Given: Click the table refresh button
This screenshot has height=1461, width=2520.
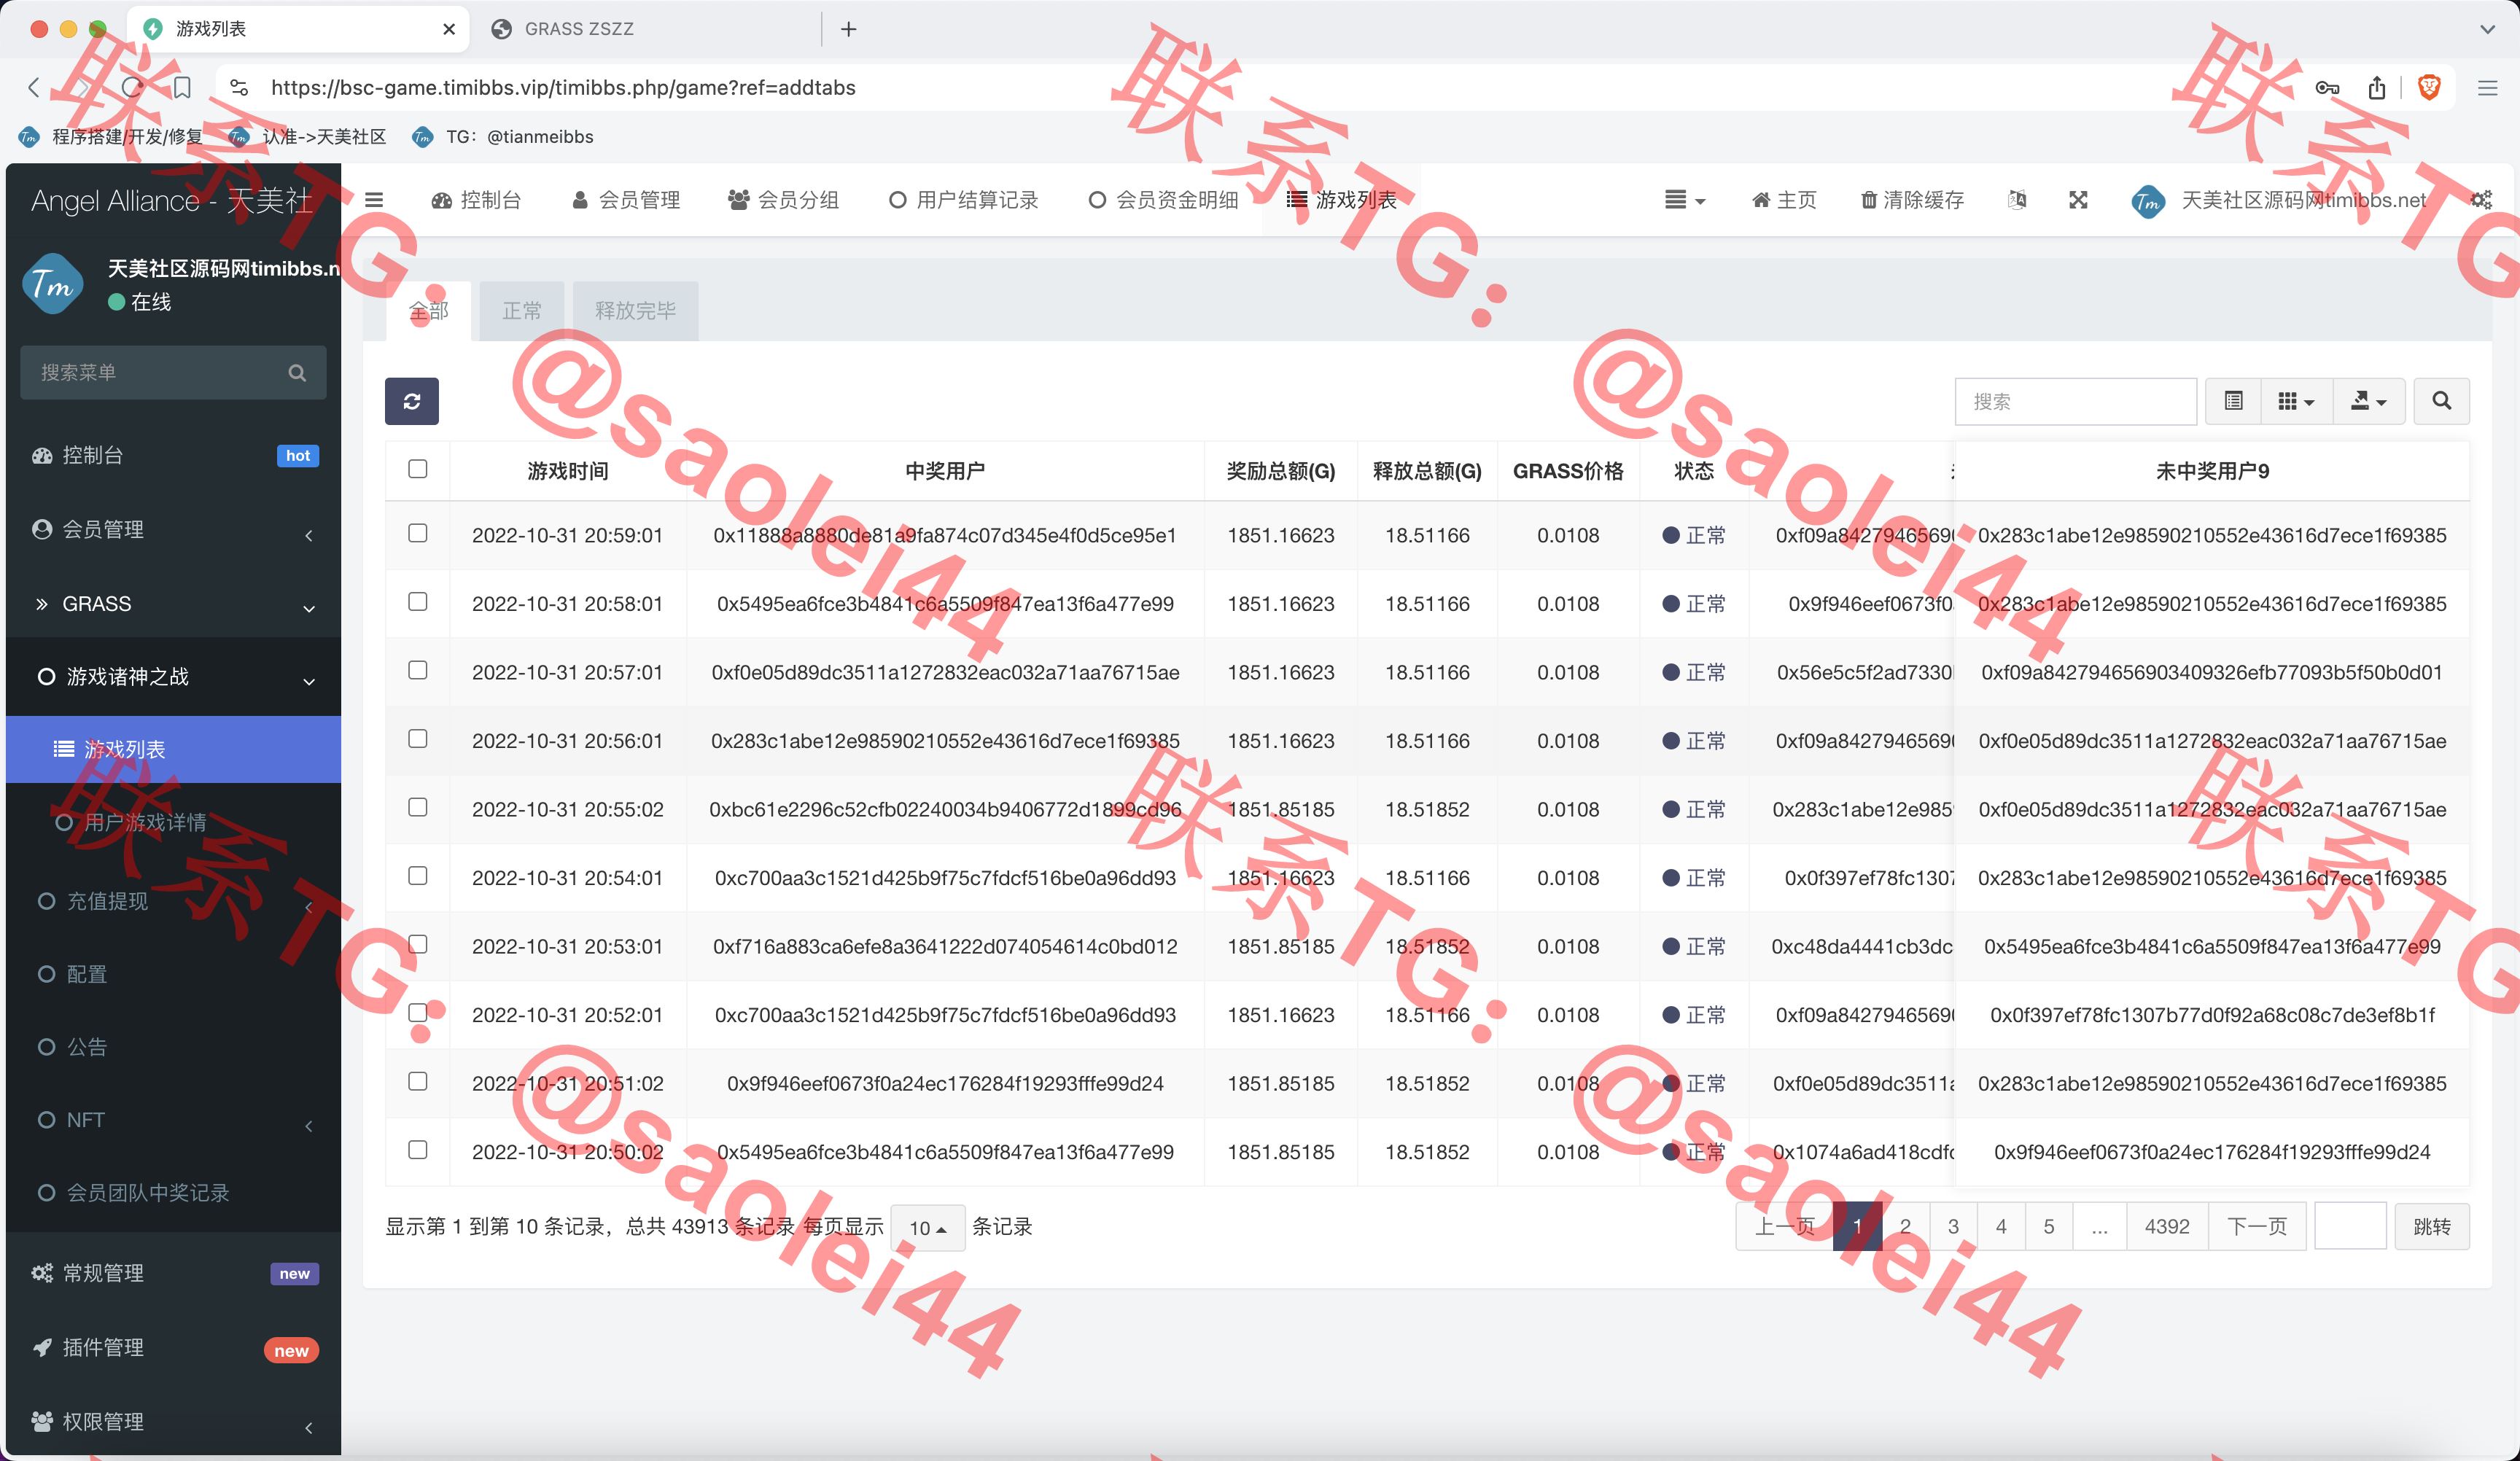Looking at the screenshot, I should point(411,401).
